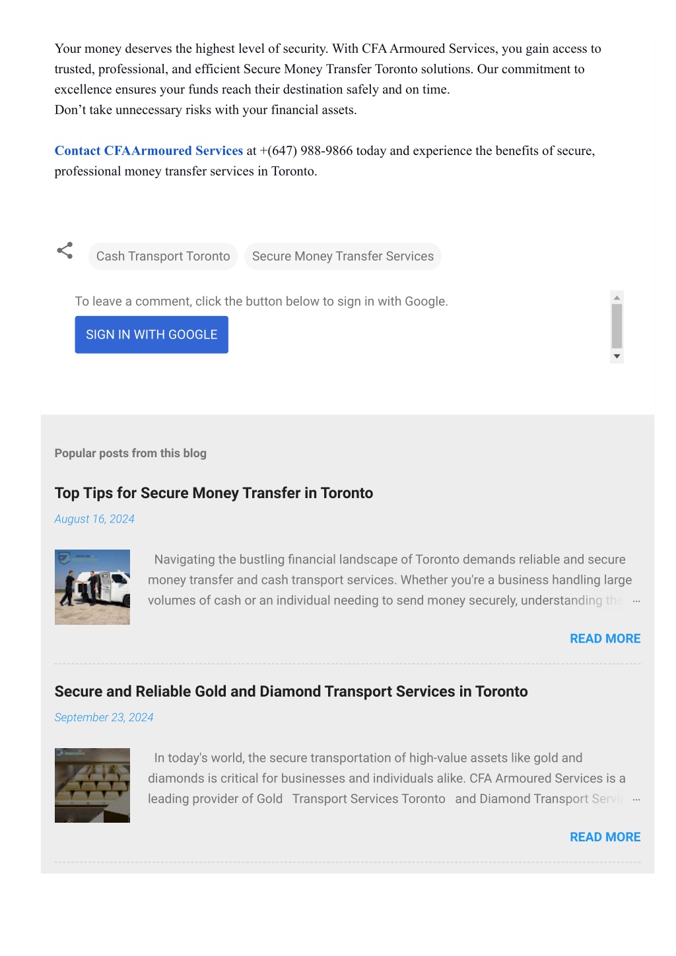
Task: Click the September 23, 2024 date link
Action: 104,718
